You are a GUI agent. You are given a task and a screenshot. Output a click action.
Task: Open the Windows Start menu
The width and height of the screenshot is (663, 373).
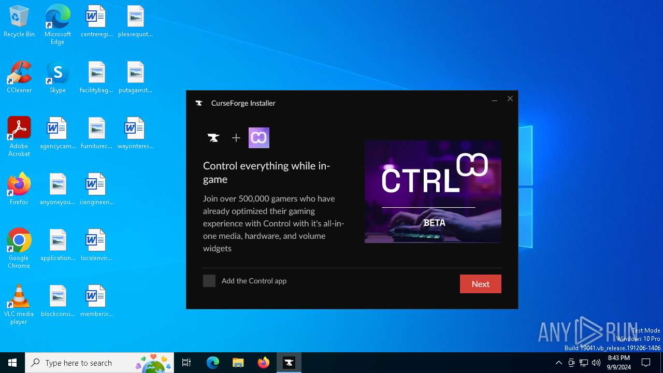12,363
